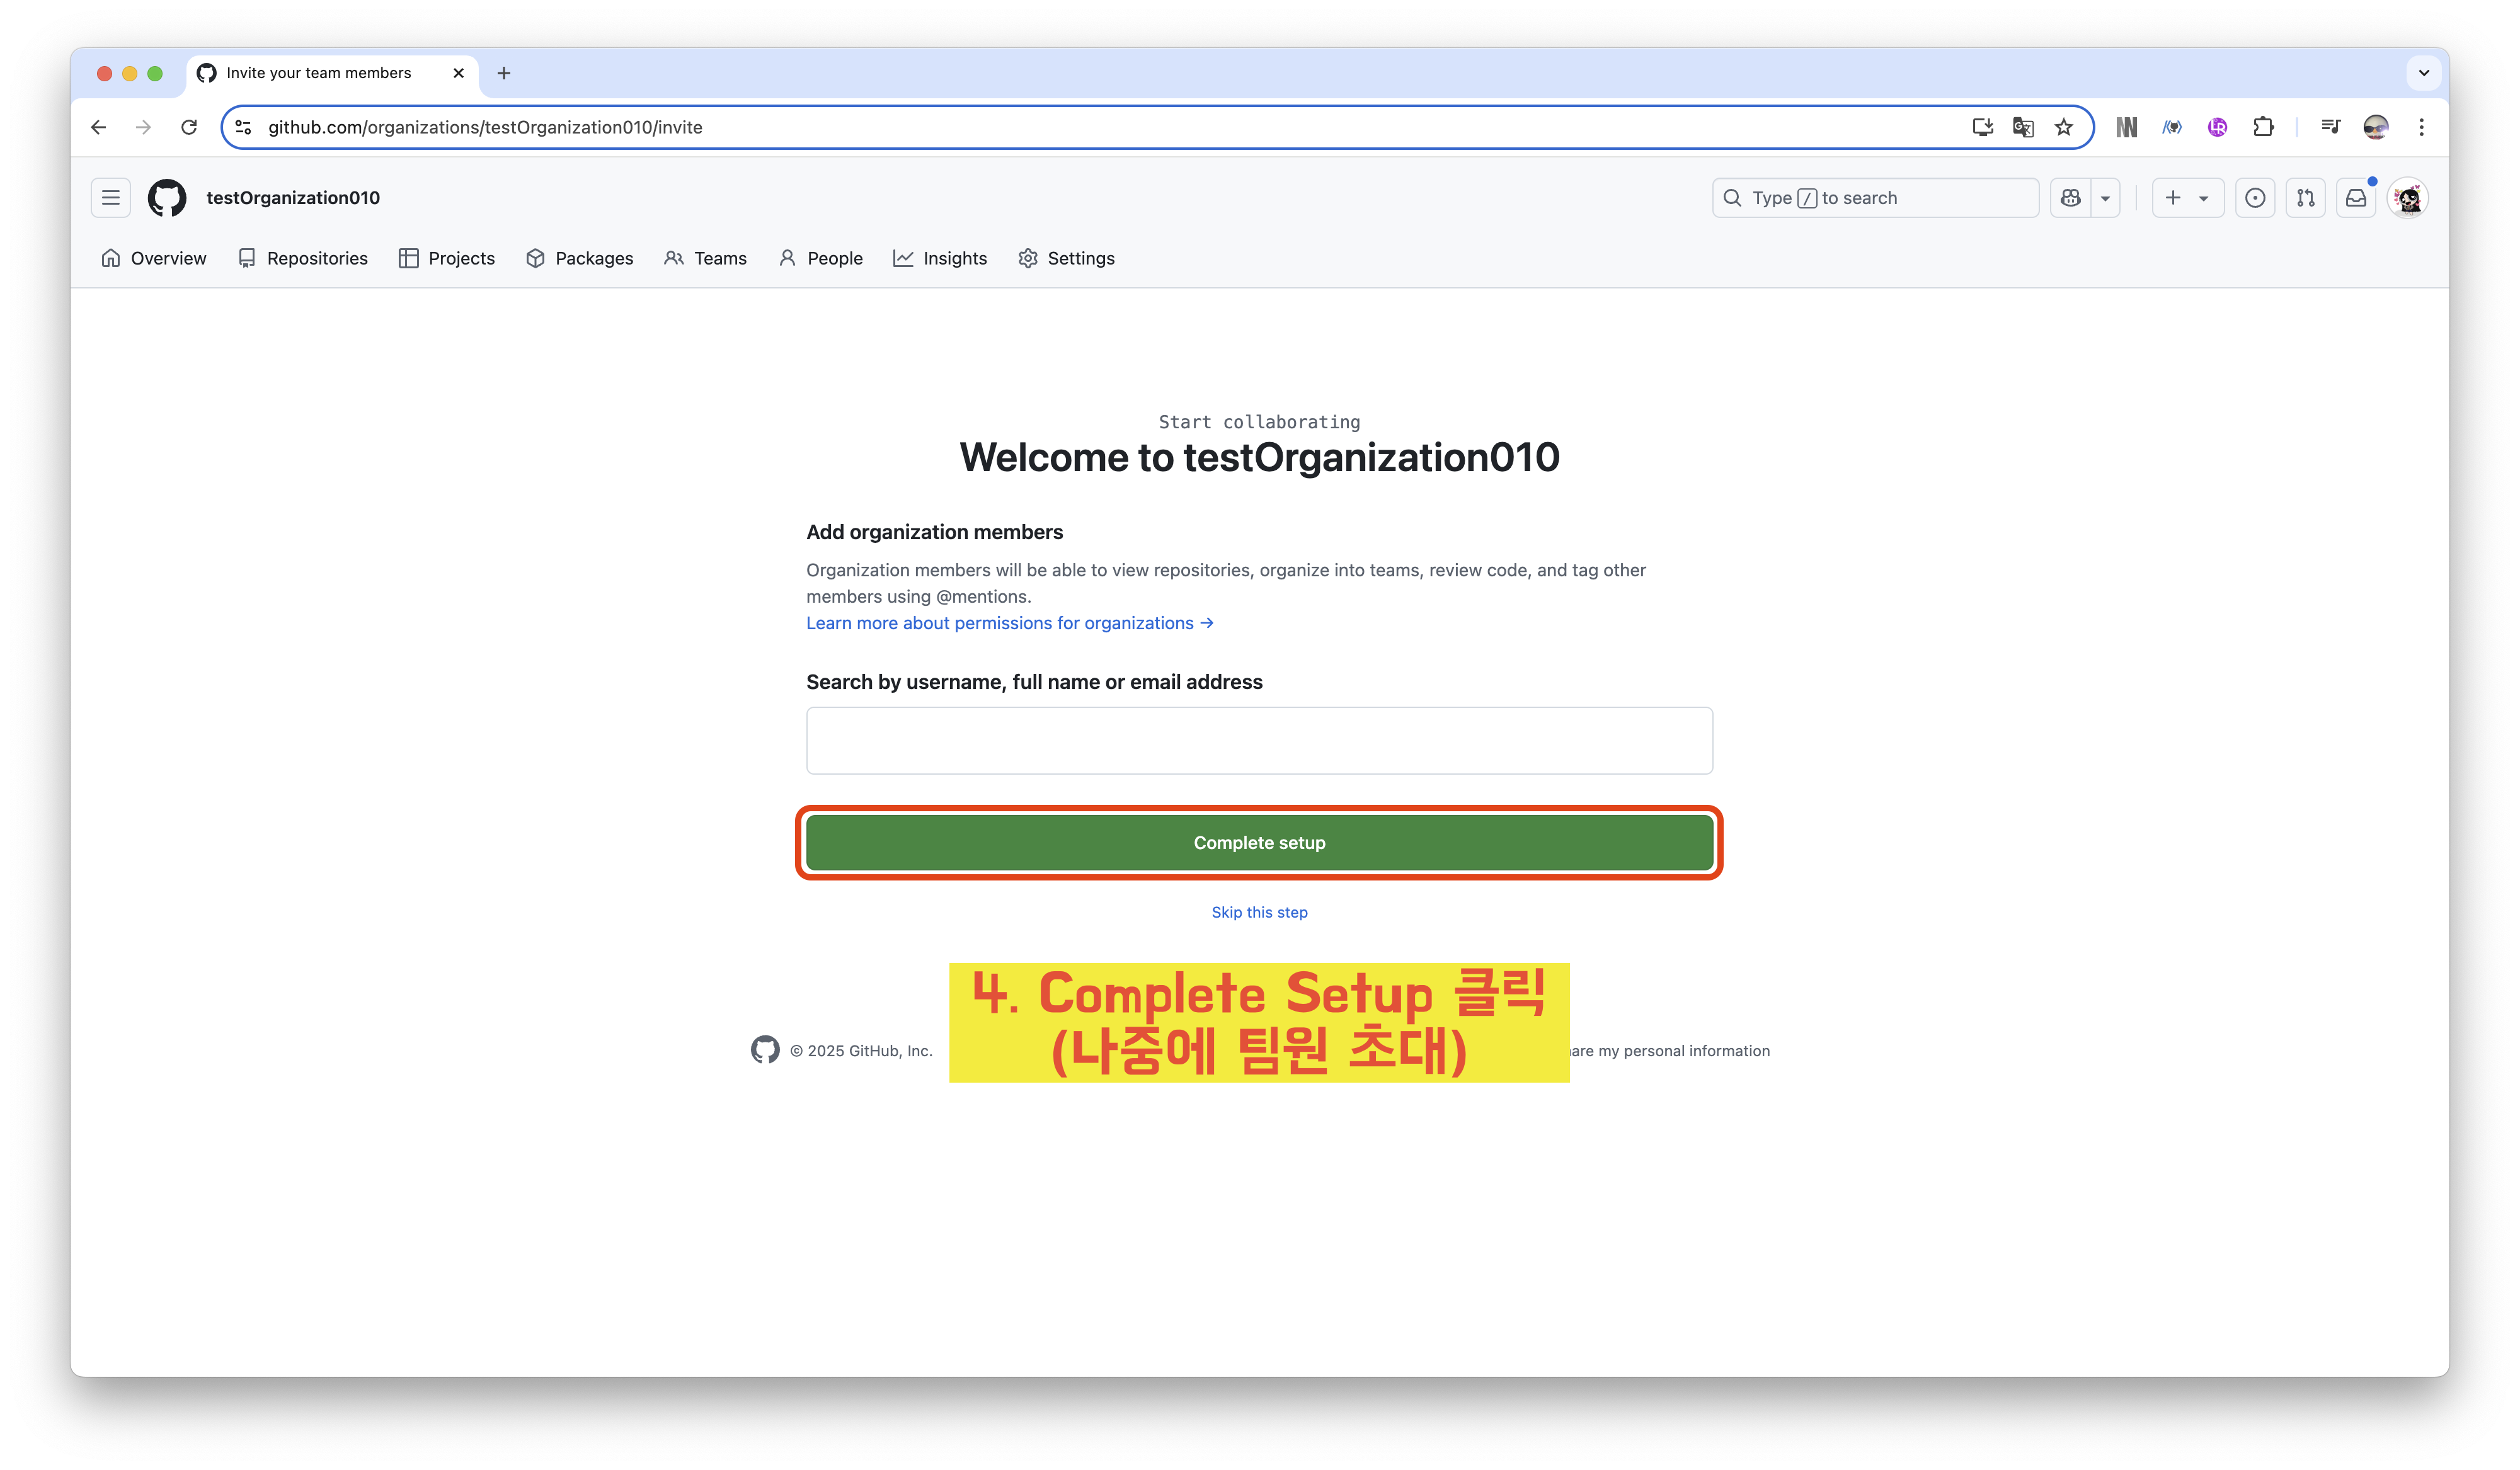Open the notifications inbox icon
Viewport: 2520px width, 1470px height.
point(2356,198)
